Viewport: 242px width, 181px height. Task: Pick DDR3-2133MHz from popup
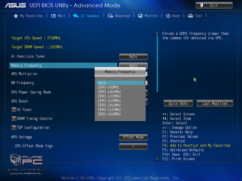[109, 110]
